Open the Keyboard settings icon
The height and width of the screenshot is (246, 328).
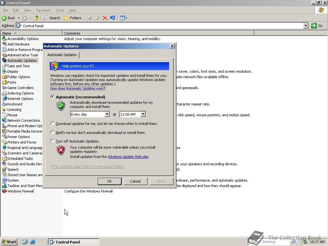click(x=4, y=104)
